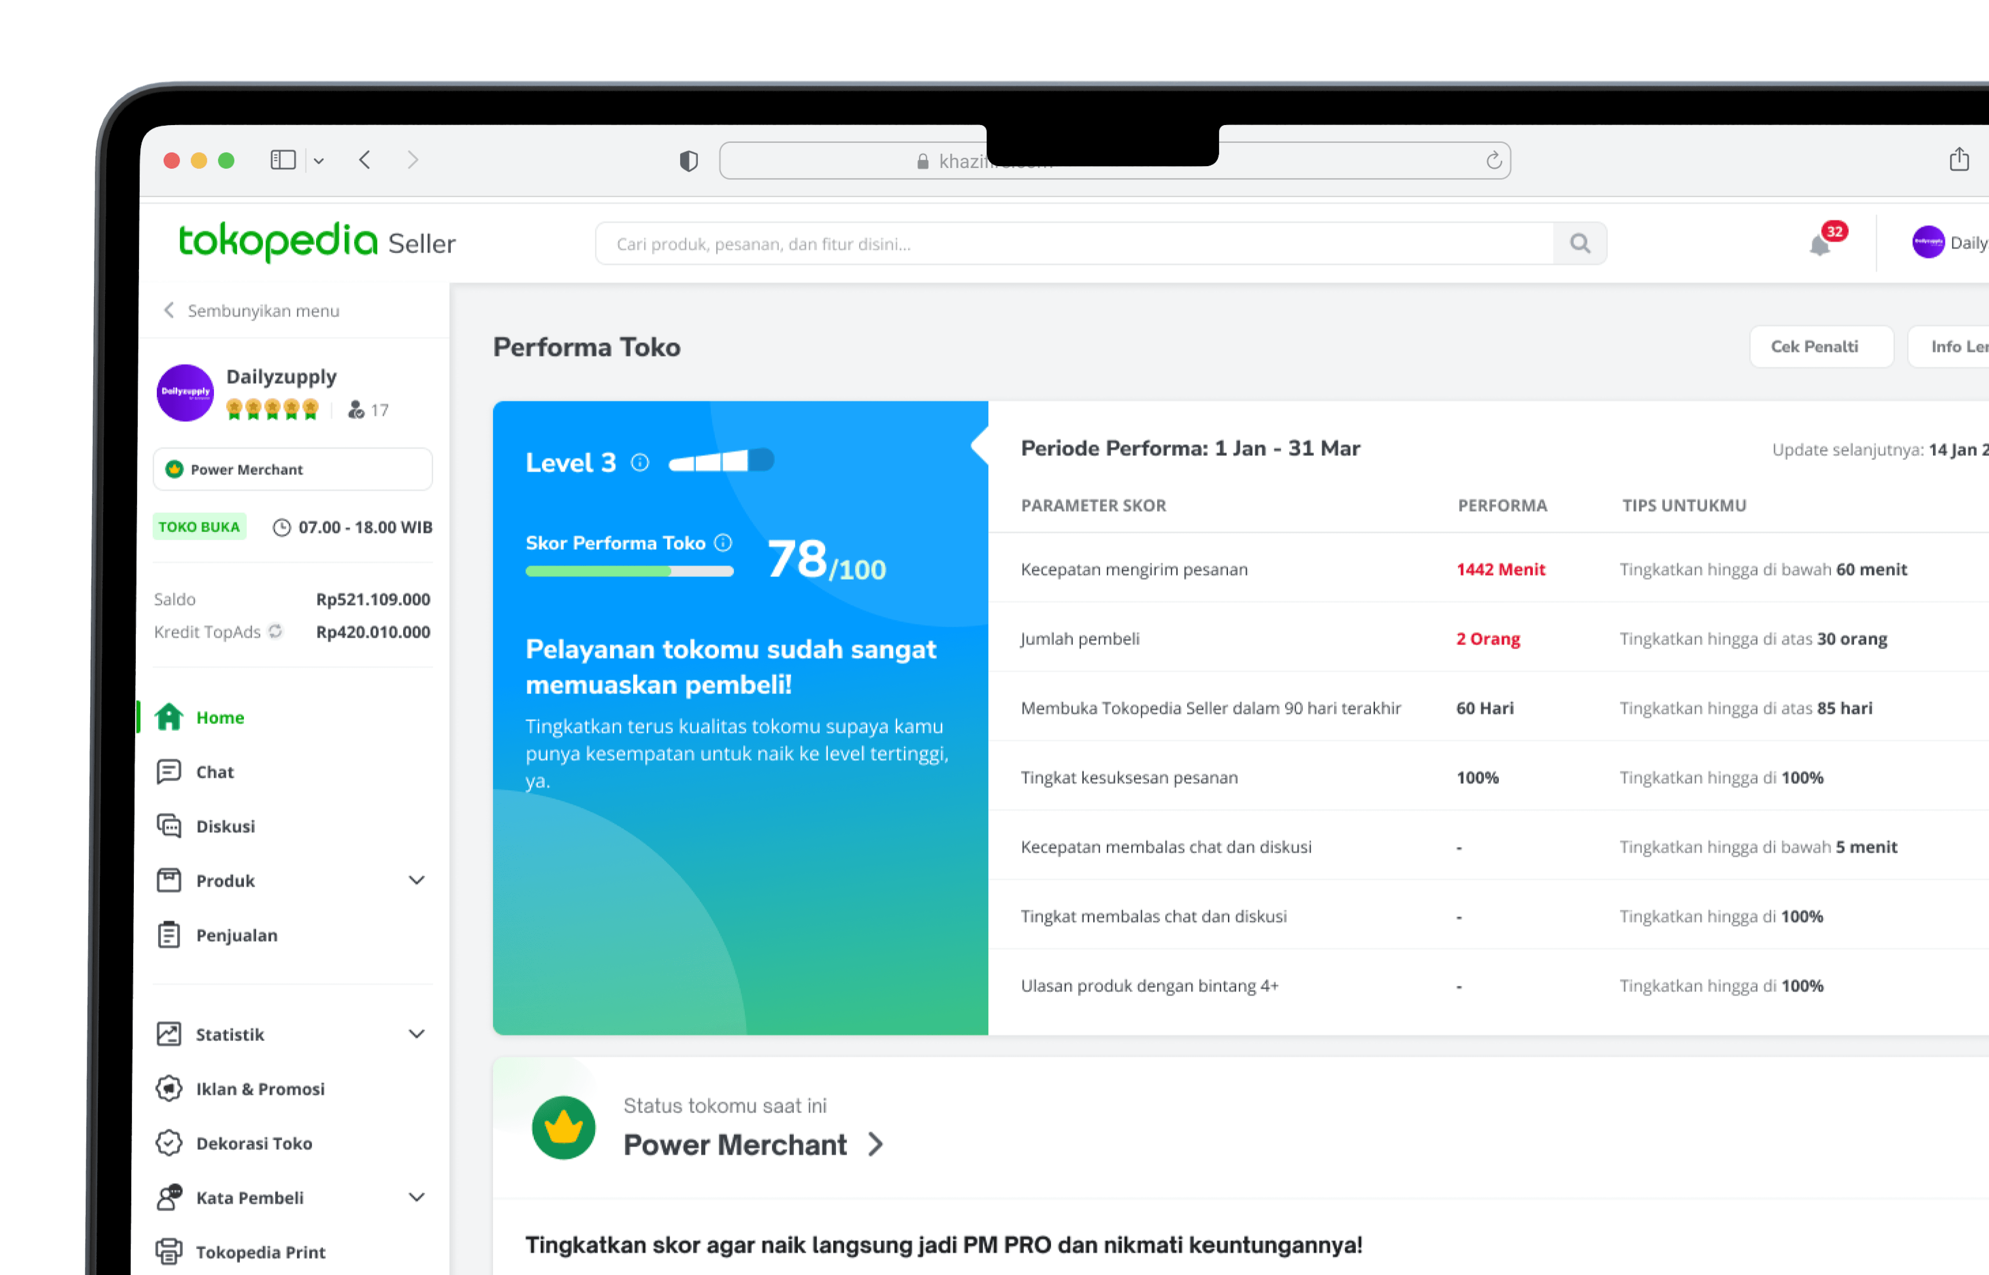Toggle the Safari sidebar button
The height and width of the screenshot is (1275, 1989).
[x=283, y=160]
